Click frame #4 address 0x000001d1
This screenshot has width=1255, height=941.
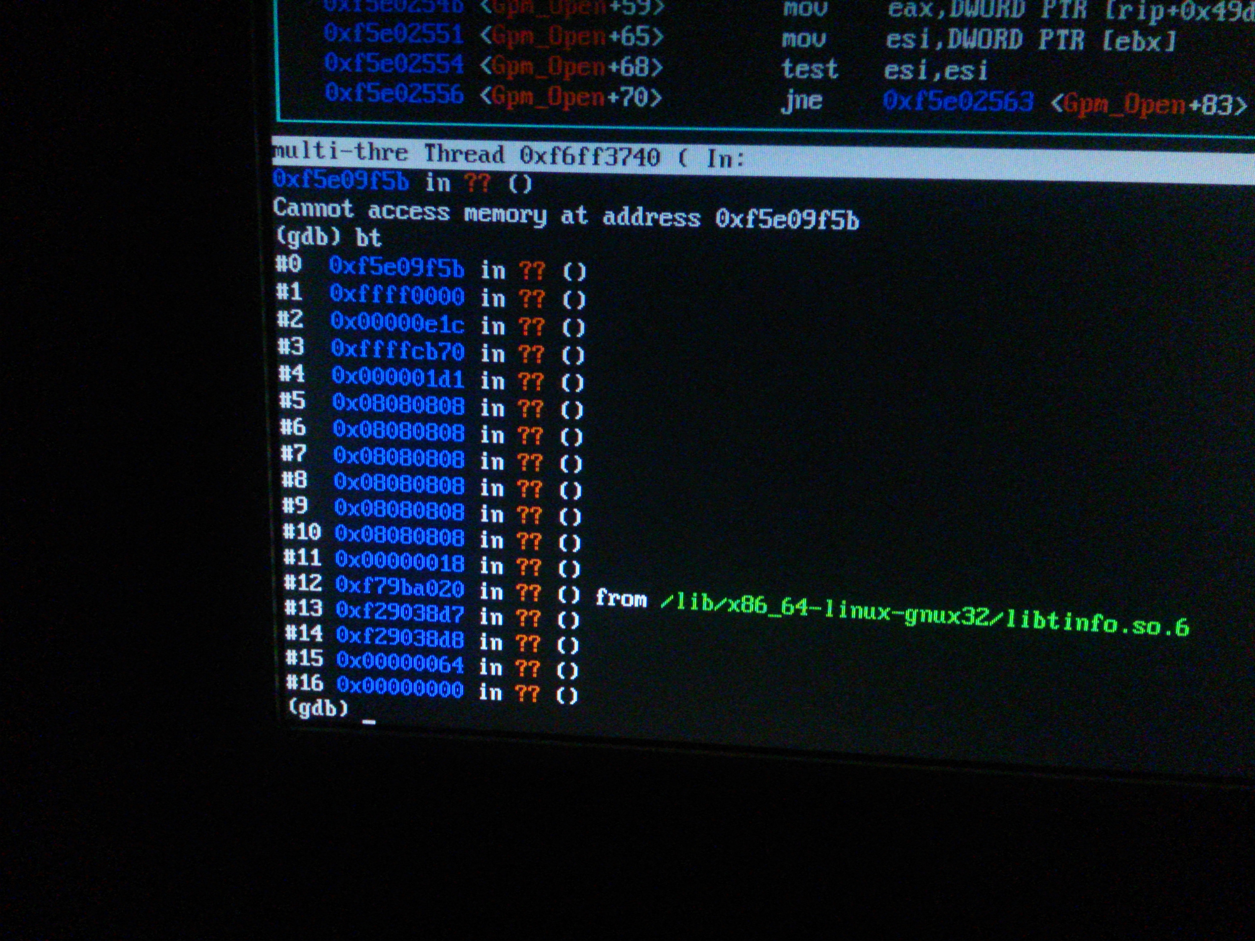398,377
